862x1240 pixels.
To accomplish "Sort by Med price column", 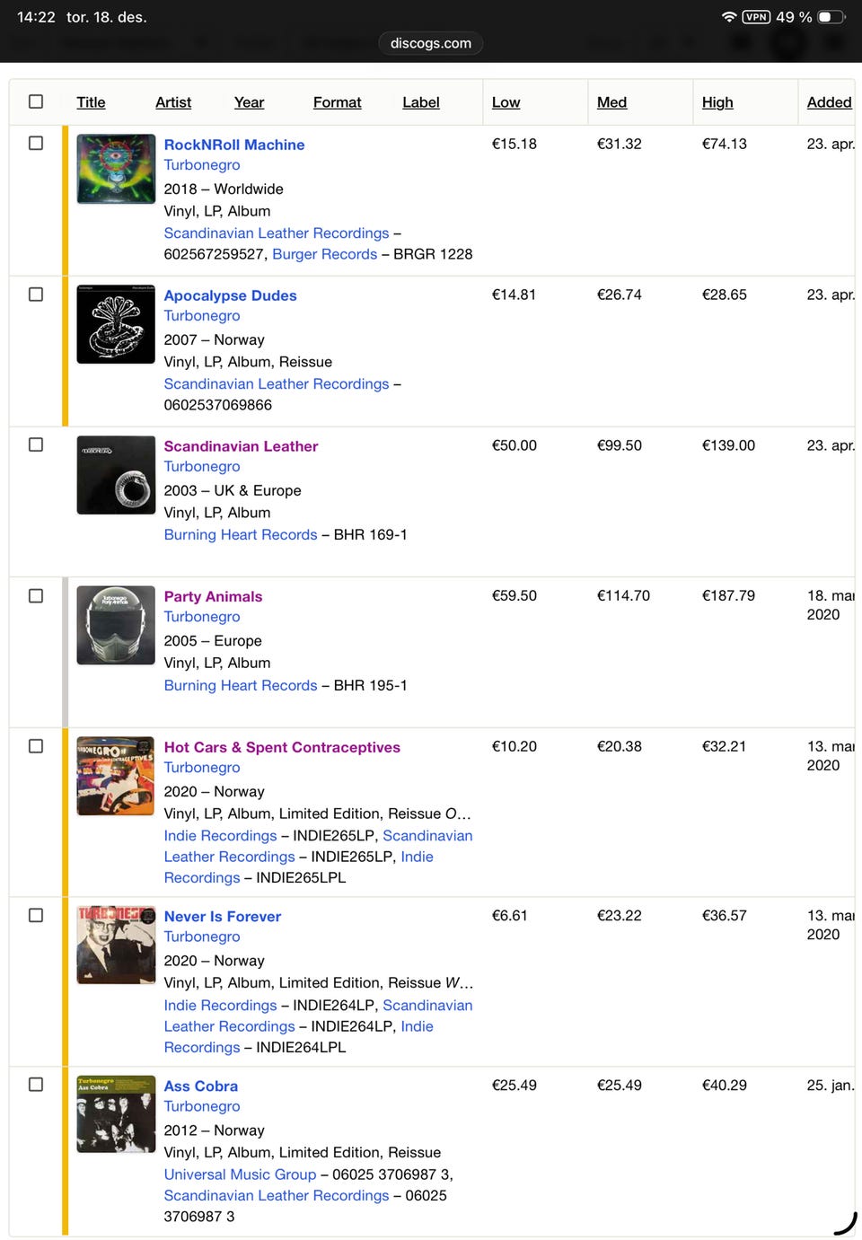I will [611, 102].
